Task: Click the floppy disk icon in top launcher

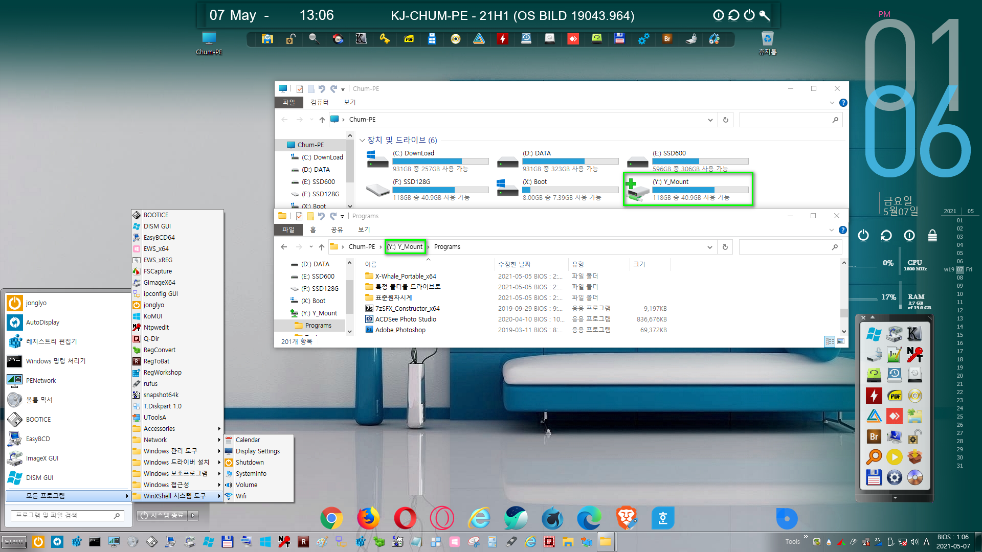Action: tap(620, 39)
